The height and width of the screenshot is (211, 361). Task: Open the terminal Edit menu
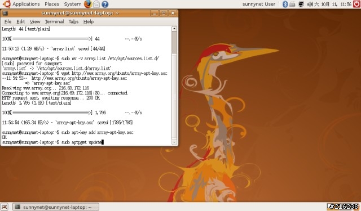(20, 21)
